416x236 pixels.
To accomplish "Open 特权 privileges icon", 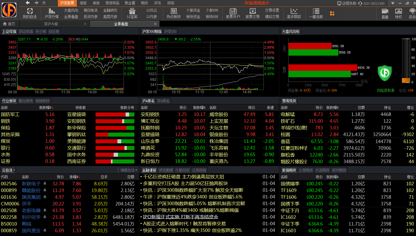I will 398,11.
